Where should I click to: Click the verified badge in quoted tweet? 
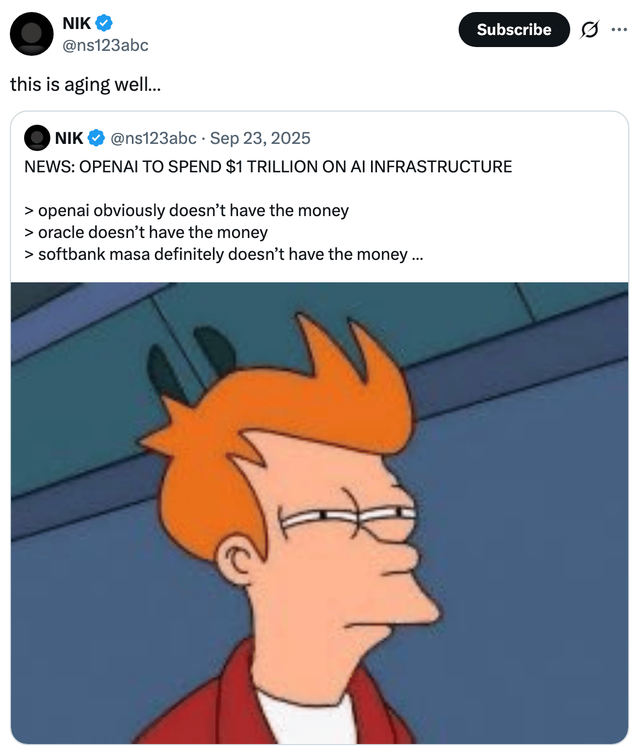click(x=96, y=138)
